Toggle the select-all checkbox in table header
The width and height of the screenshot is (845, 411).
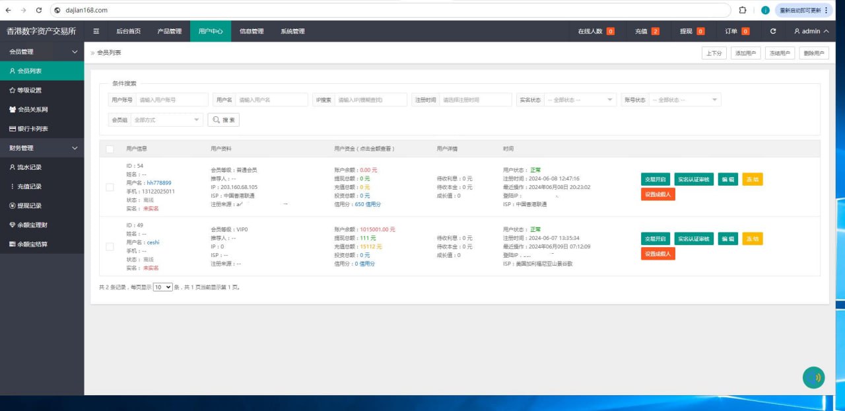point(110,149)
